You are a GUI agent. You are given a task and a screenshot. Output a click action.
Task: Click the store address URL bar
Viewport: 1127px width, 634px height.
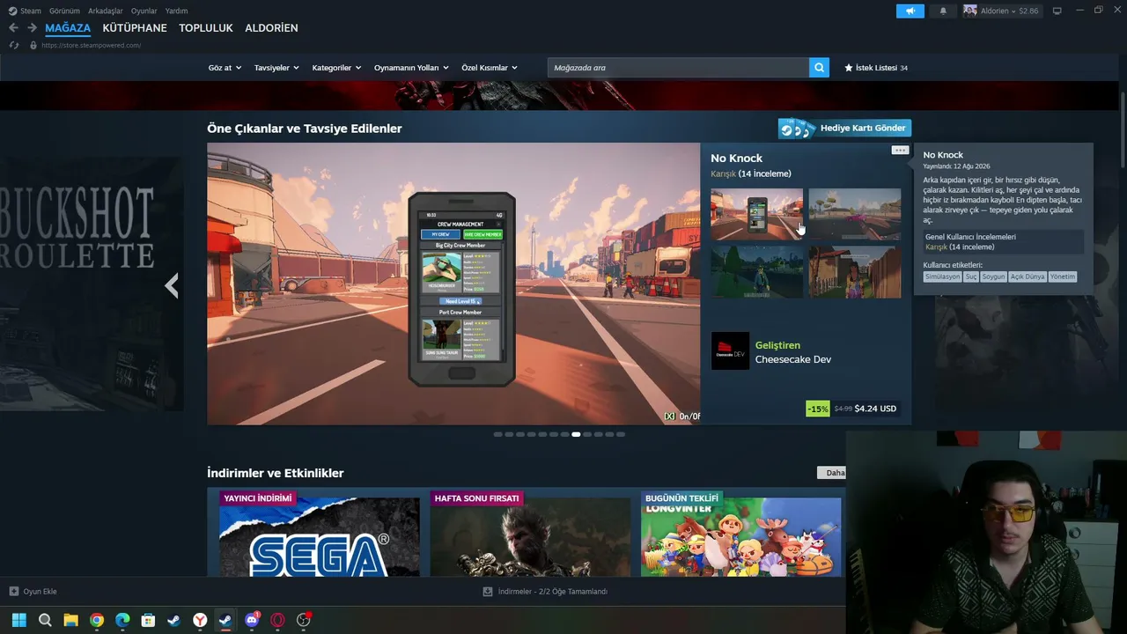[x=92, y=45]
